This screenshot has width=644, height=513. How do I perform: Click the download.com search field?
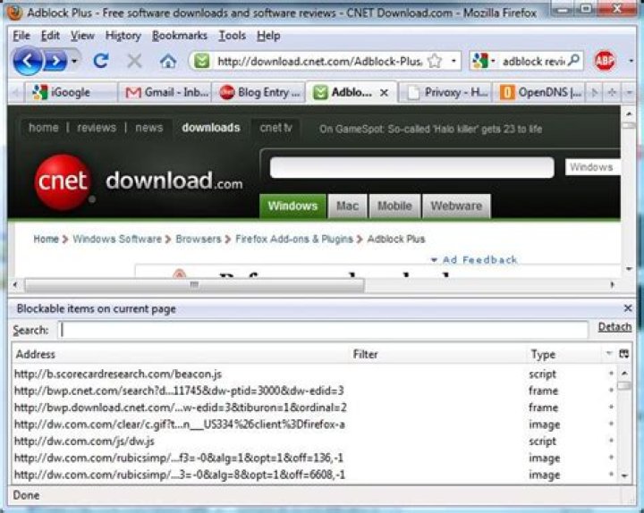pyautogui.click(x=412, y=168)
